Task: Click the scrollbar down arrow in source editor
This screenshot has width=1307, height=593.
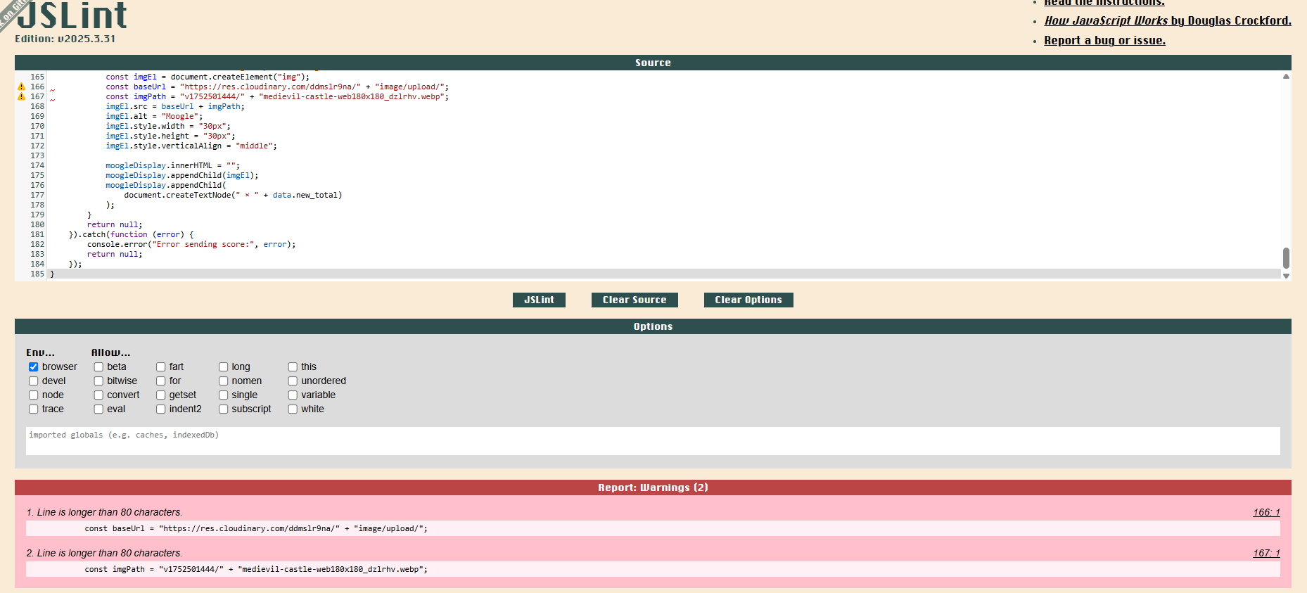Action: [1286, 276]
